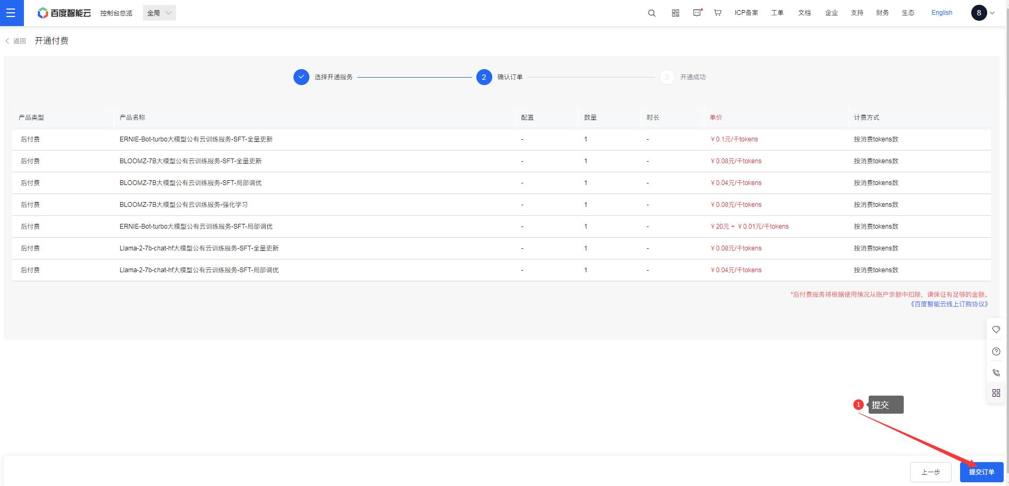Click 返回 back link

point(15,41)
